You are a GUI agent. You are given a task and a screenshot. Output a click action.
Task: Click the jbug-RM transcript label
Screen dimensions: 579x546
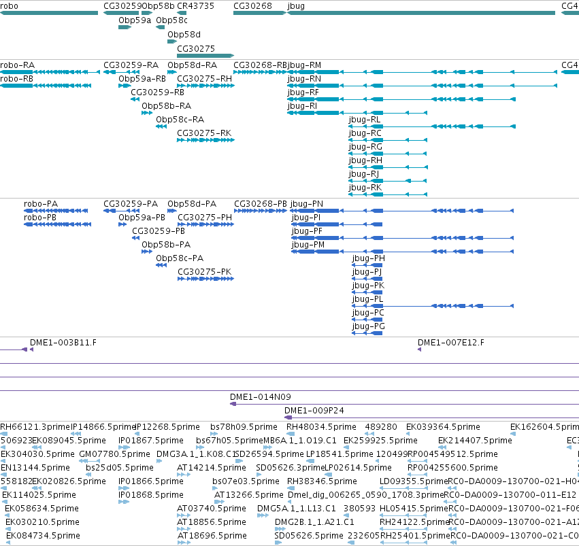click(x=304, y=65)
